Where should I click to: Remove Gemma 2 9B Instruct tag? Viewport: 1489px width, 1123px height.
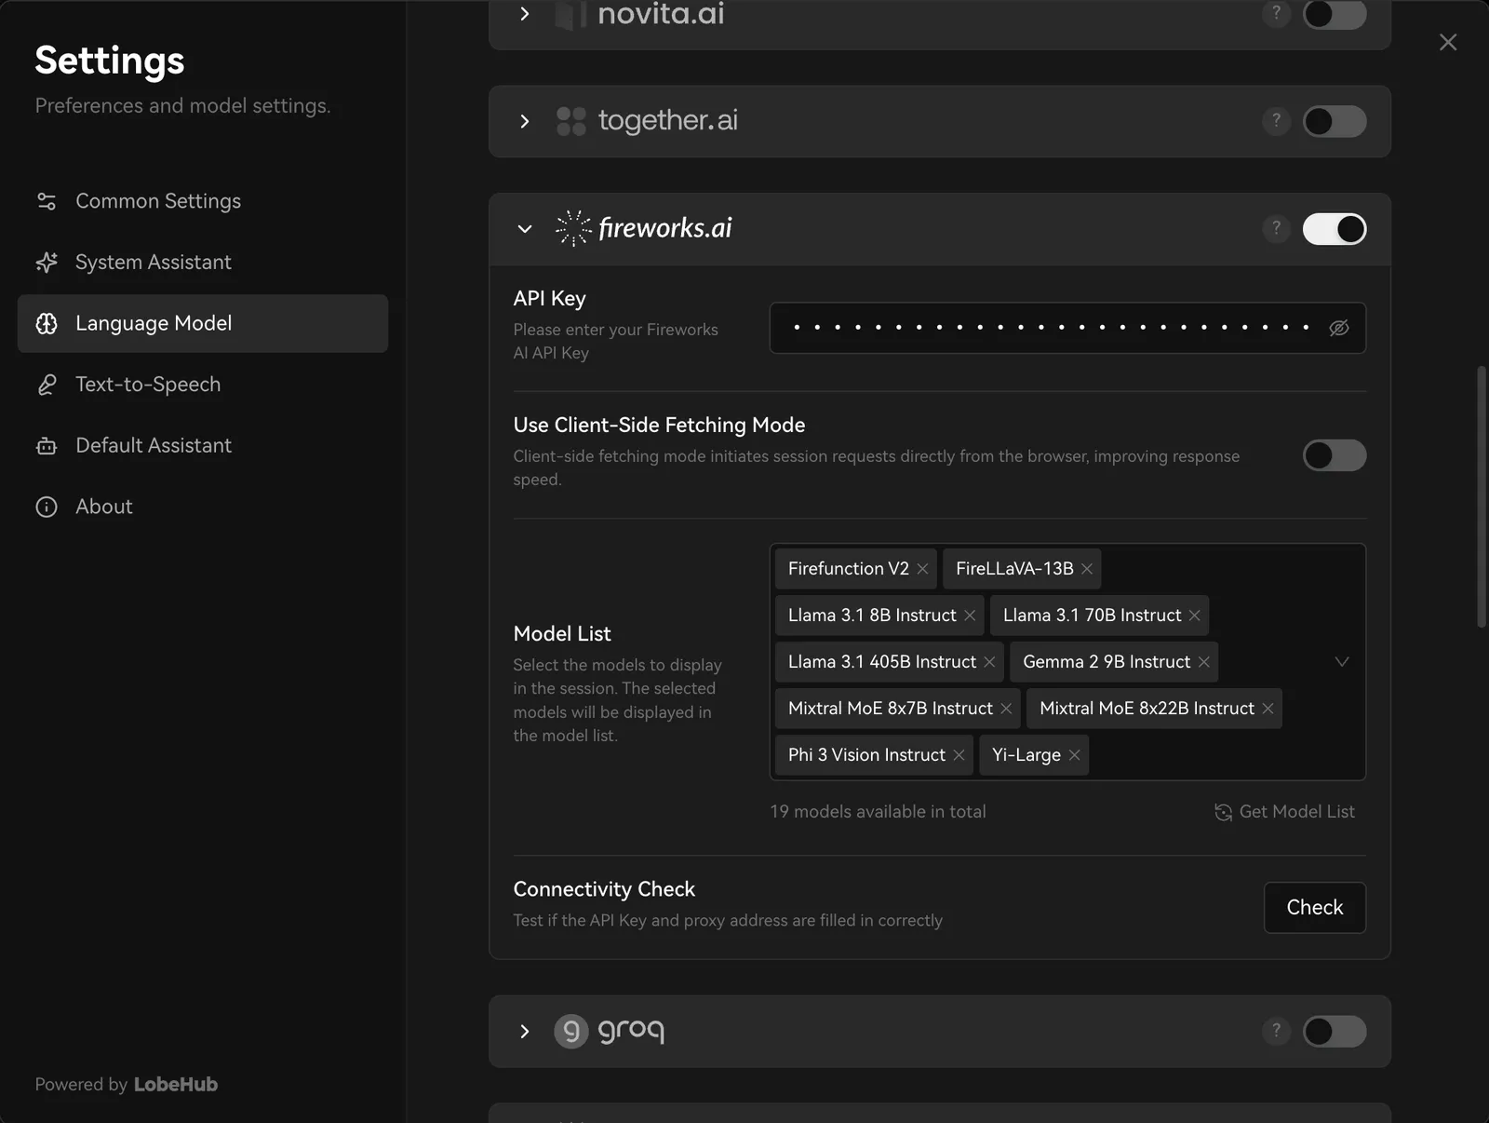tap(1203, 662)
